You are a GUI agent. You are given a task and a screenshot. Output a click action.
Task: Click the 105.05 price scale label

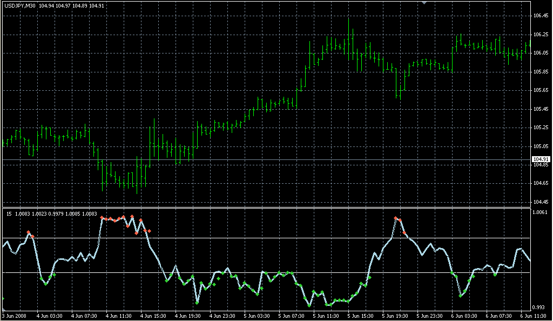[x=541, y=146]
